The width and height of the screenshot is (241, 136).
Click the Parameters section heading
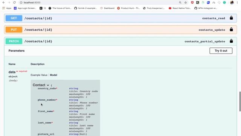[x=17, y=51]
